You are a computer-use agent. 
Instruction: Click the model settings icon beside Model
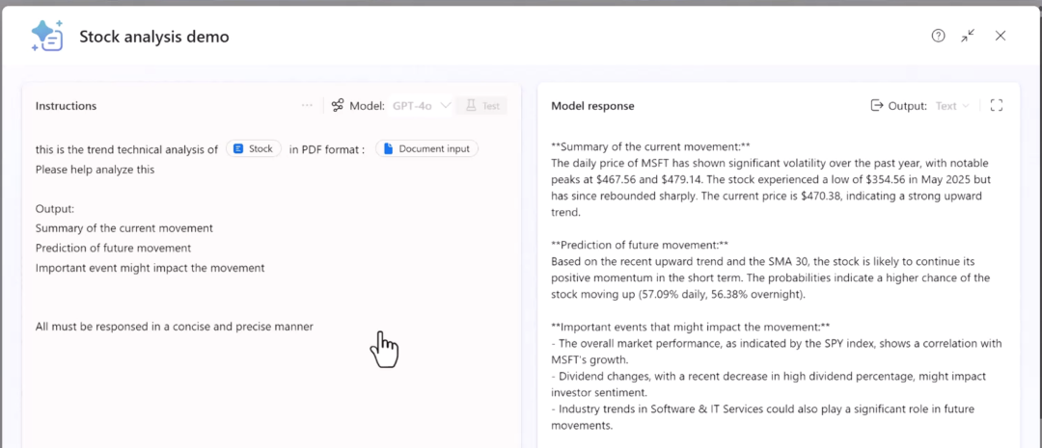(338, 106)
